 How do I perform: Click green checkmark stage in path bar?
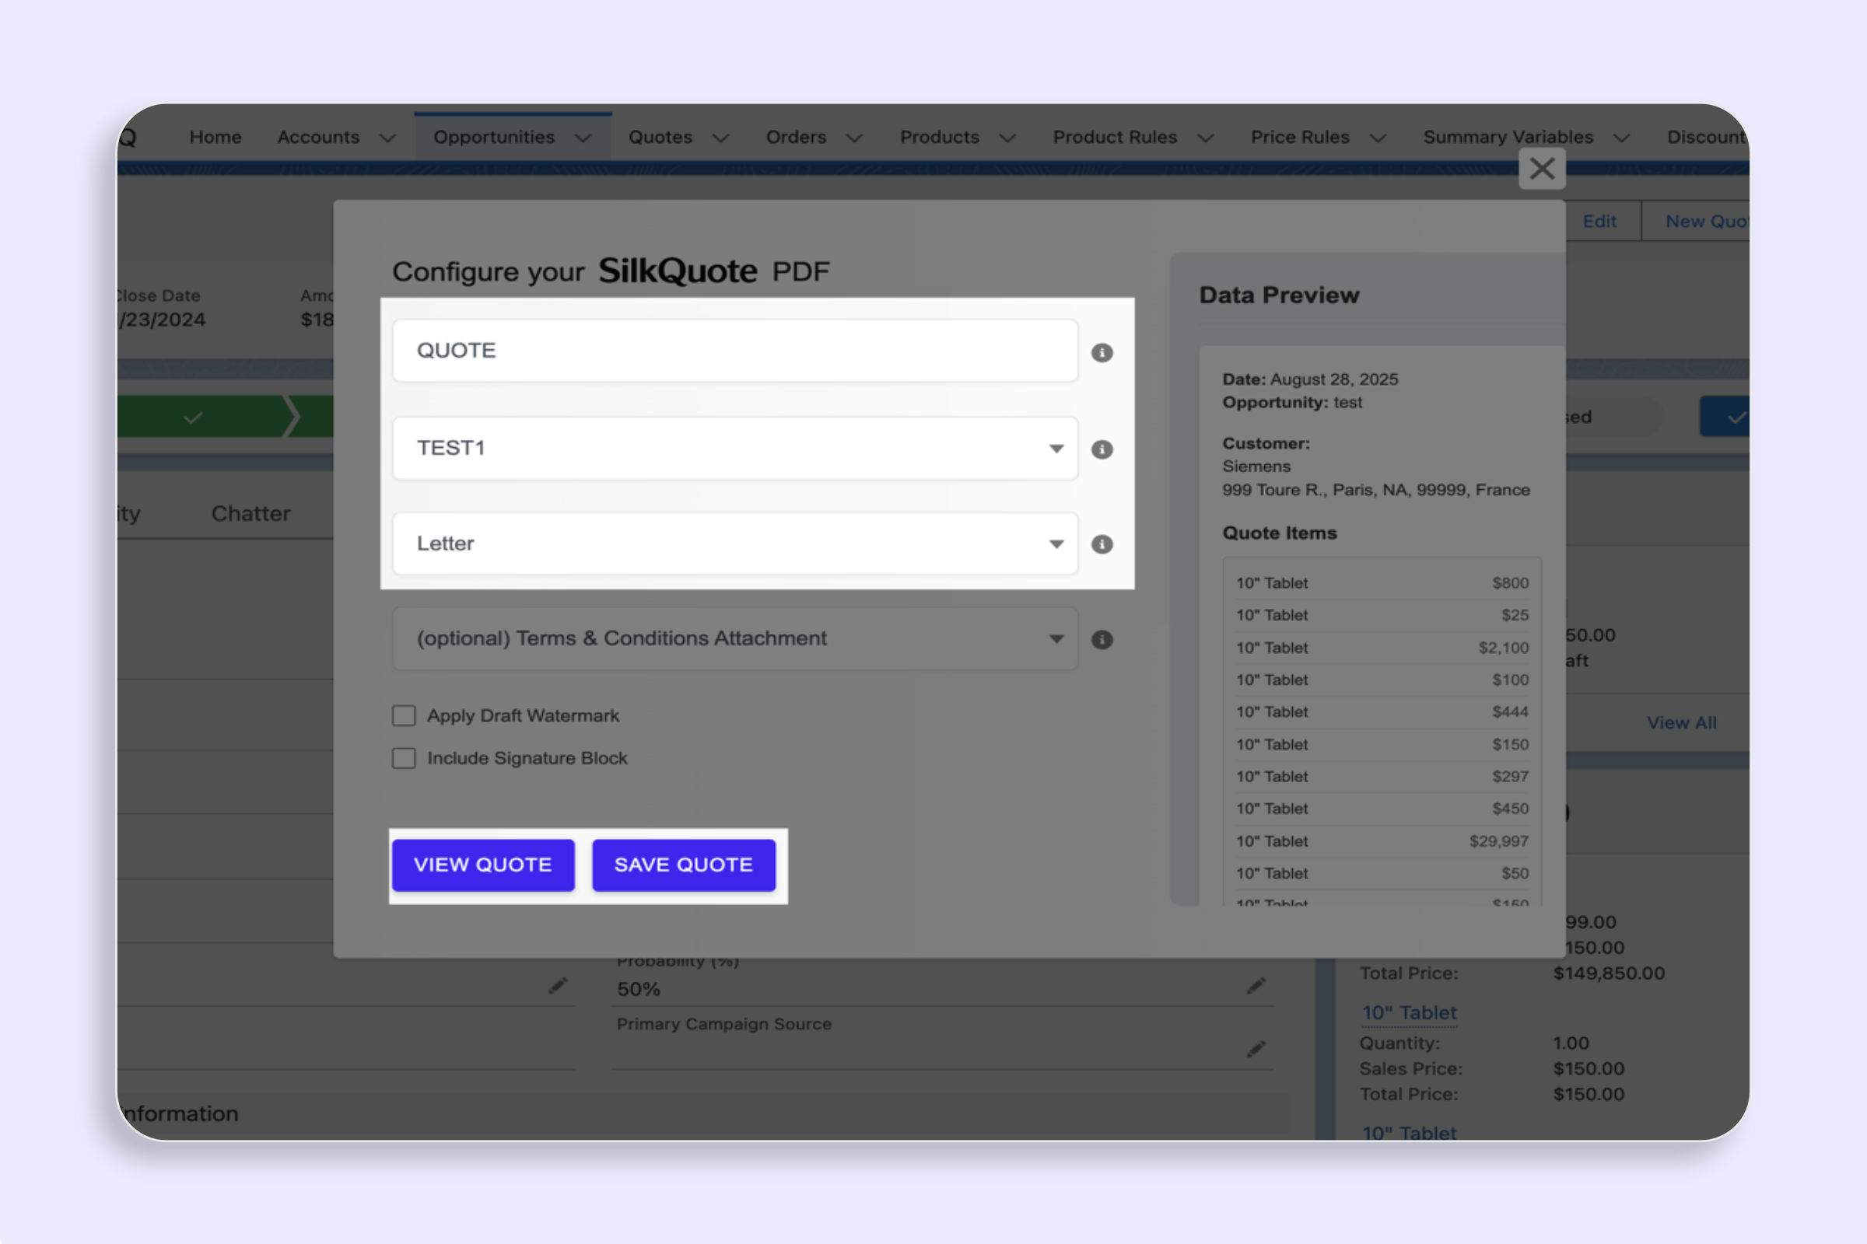tap(193, 417)
